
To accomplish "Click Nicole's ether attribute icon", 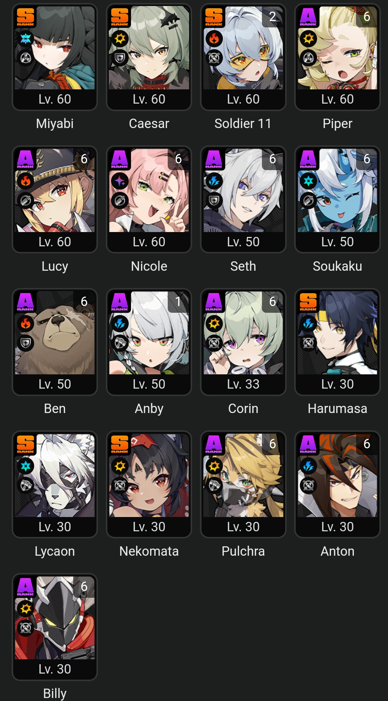I will (x=120, y=181).
